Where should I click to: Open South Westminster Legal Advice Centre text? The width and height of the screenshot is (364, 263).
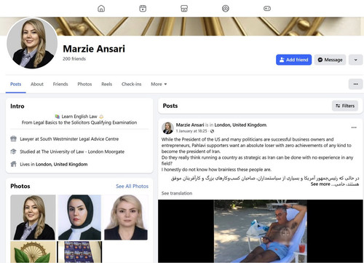[79, 139]
